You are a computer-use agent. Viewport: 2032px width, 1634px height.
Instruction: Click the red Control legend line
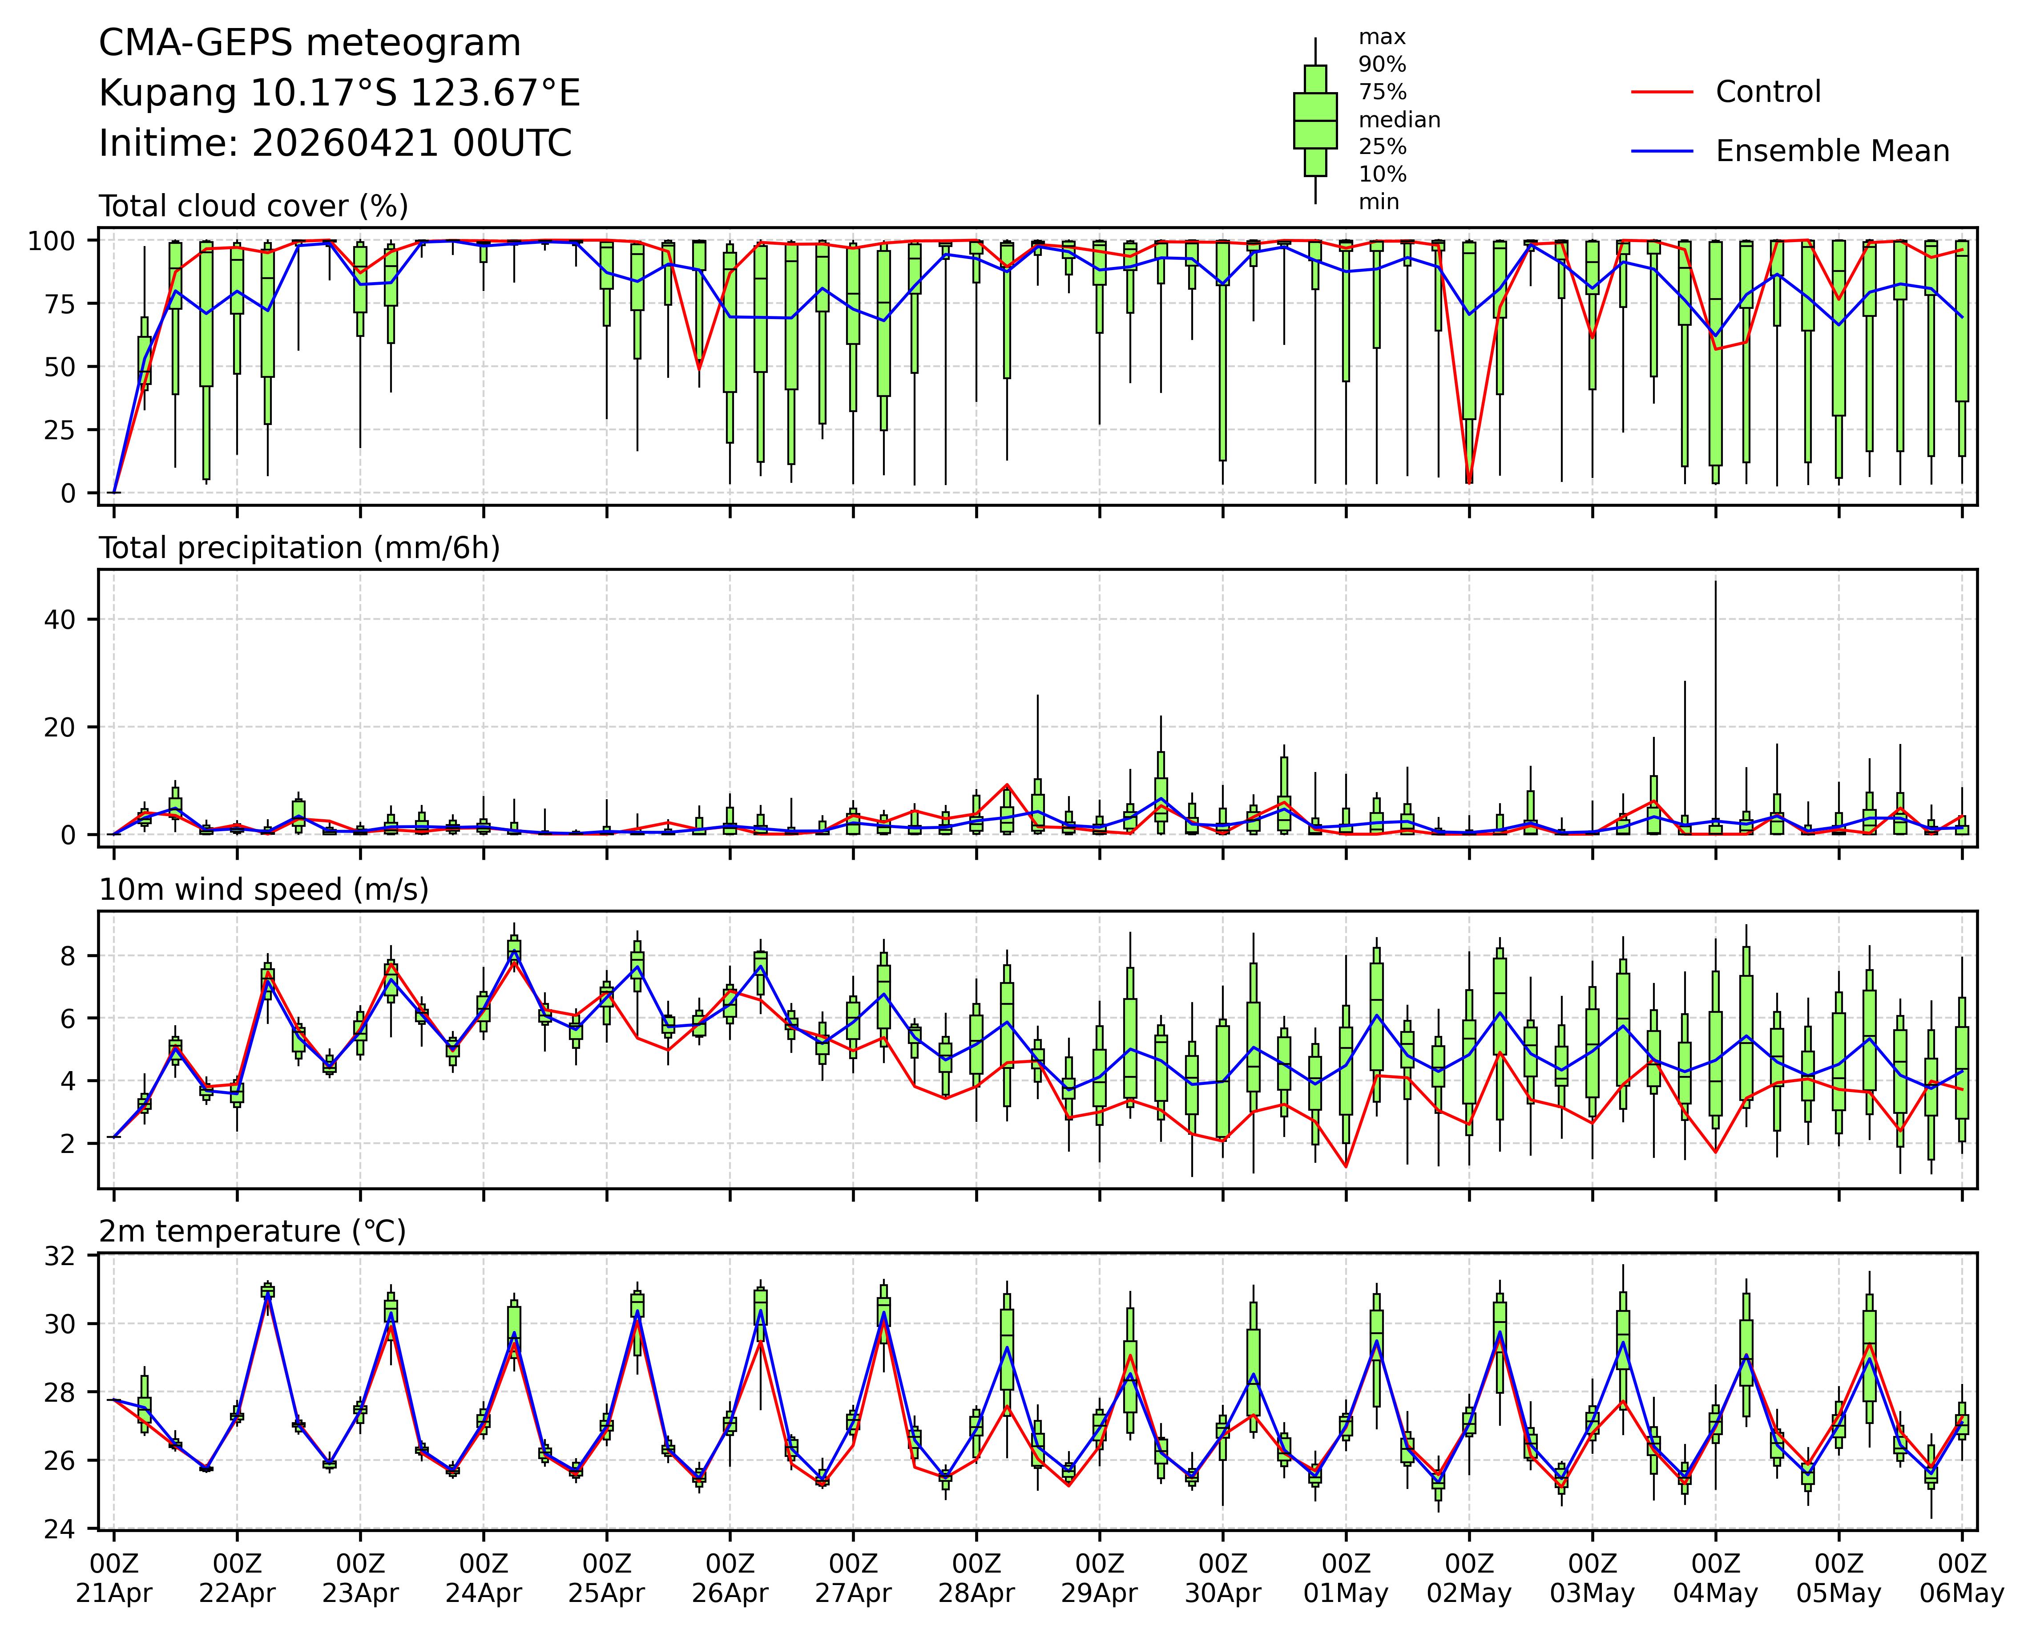tap(1661, 93)
